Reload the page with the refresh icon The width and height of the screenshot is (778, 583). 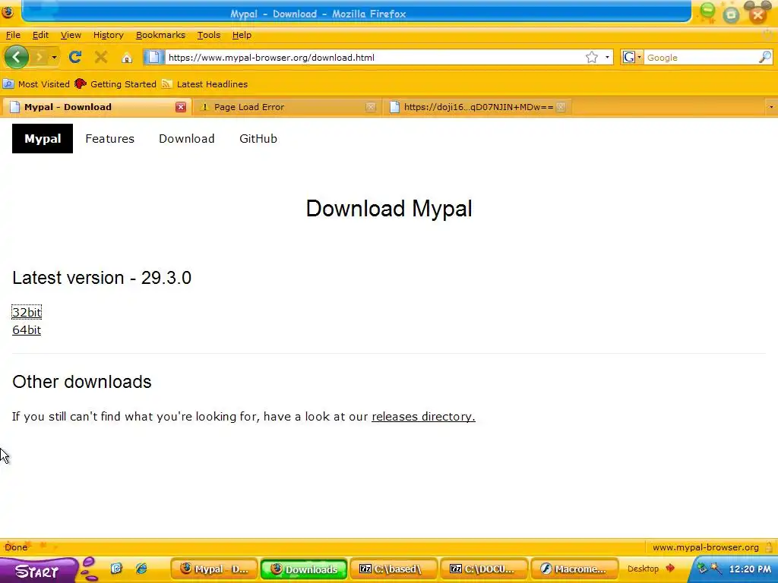pyautogui.click(x=75, y=57)
